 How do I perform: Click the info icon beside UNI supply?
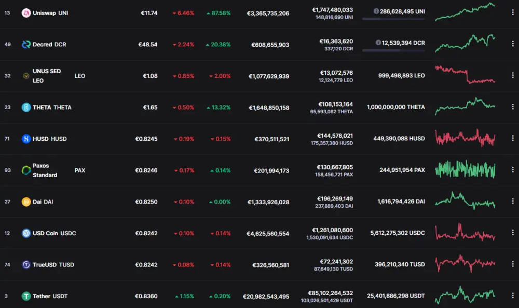point(376,11)
